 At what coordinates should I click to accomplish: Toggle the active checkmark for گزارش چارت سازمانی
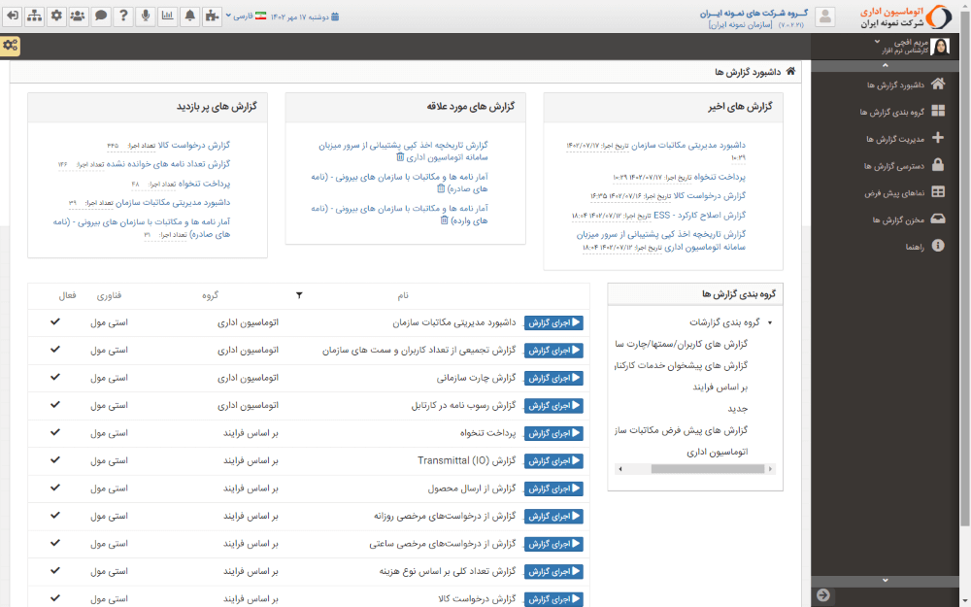tap(54, 378)
